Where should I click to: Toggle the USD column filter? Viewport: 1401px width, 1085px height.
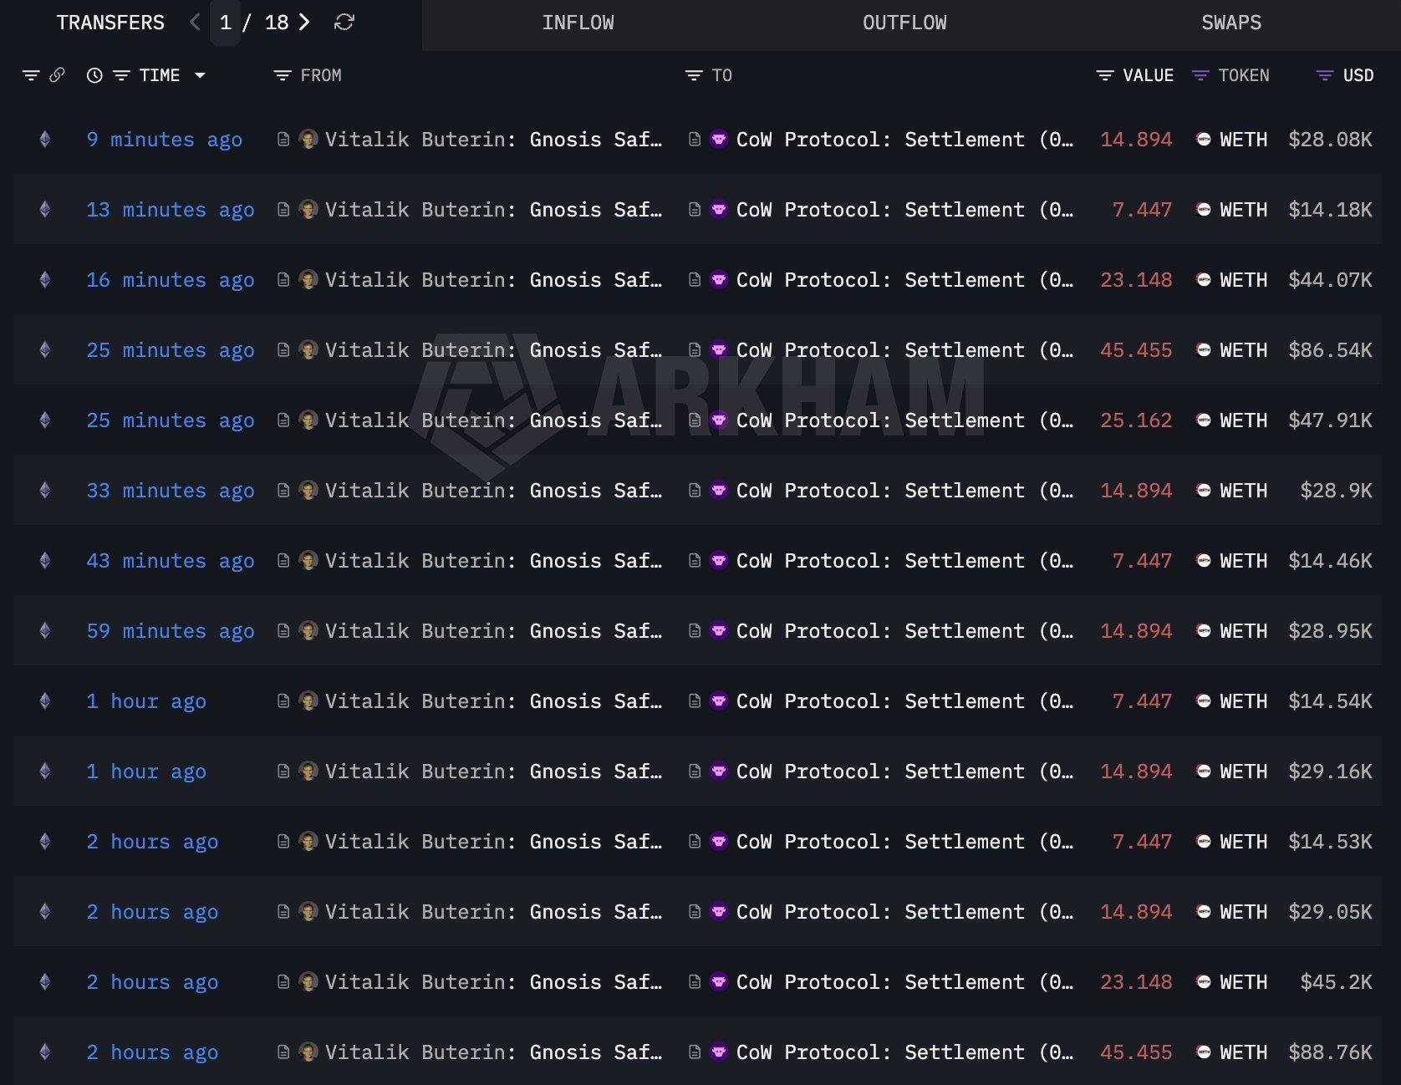coord(1323,75)
